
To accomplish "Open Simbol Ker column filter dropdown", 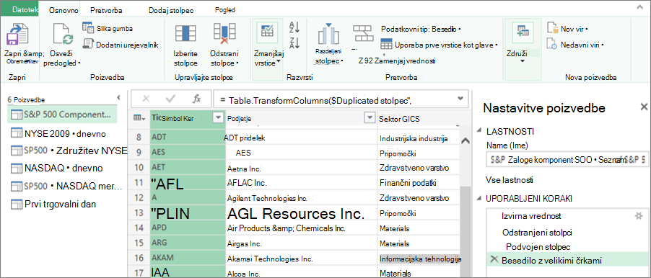I will click(217, 118).
